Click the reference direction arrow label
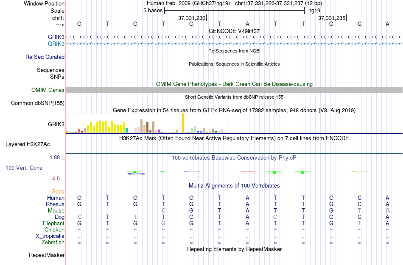The width and height of the screenshot is (403, 265). pyautogui.click(x=60, y=25)
